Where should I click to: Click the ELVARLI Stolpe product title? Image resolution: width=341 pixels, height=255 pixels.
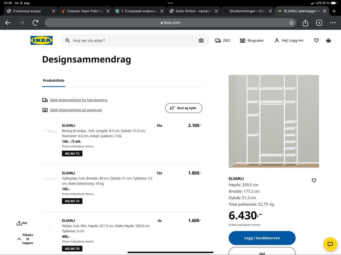coord(69,221)
